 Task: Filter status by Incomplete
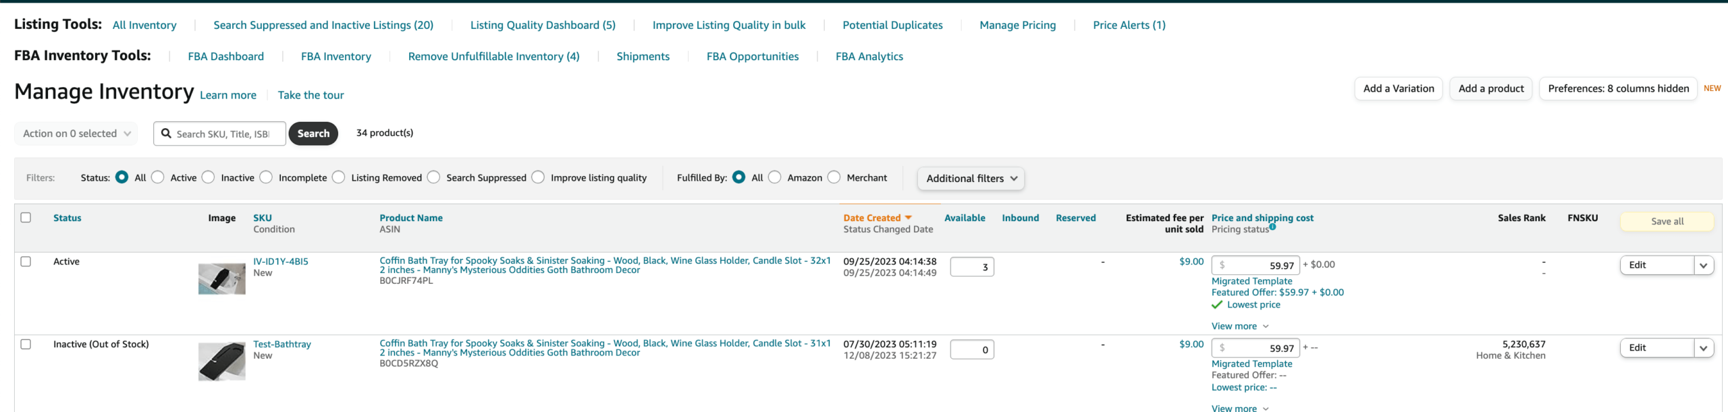pos(266,177)
